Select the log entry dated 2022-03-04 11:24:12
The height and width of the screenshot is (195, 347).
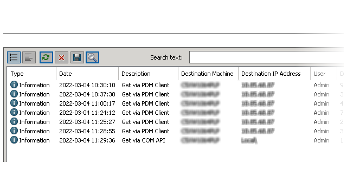tap(175, 113)
